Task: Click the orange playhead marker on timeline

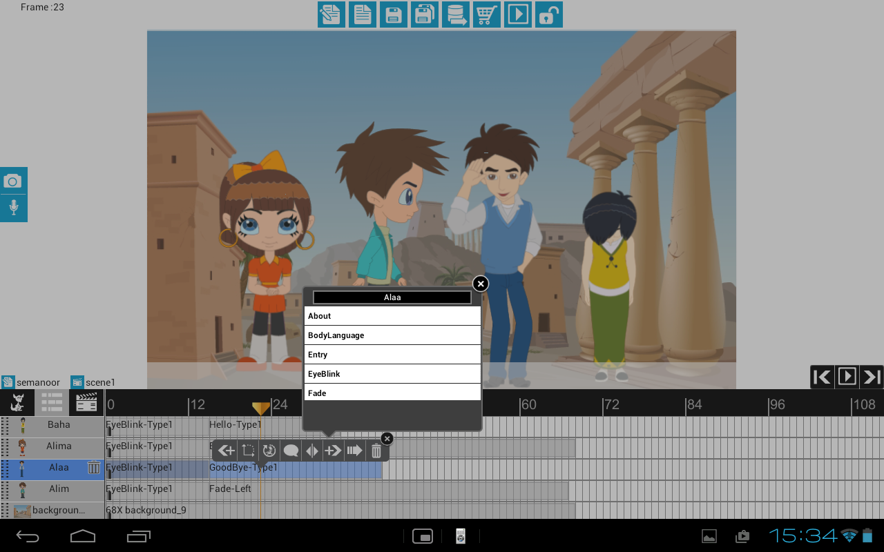Action: 261,408
